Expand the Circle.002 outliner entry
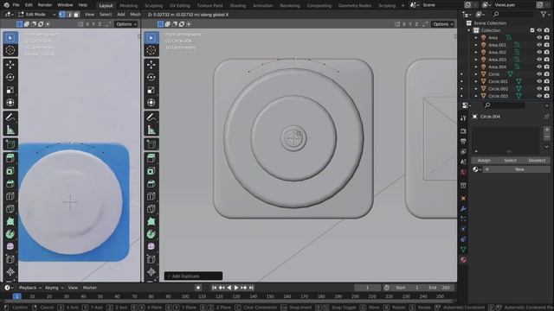 tap(476, 89)
